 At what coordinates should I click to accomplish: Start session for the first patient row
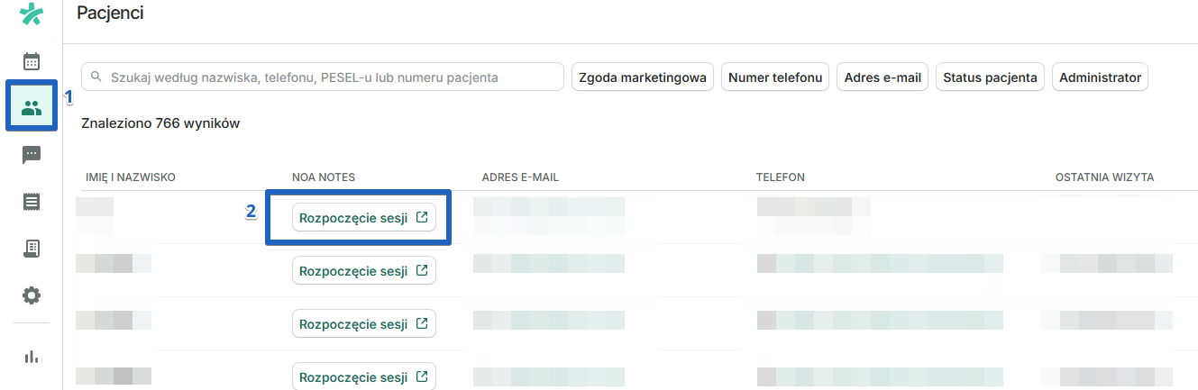364,218
